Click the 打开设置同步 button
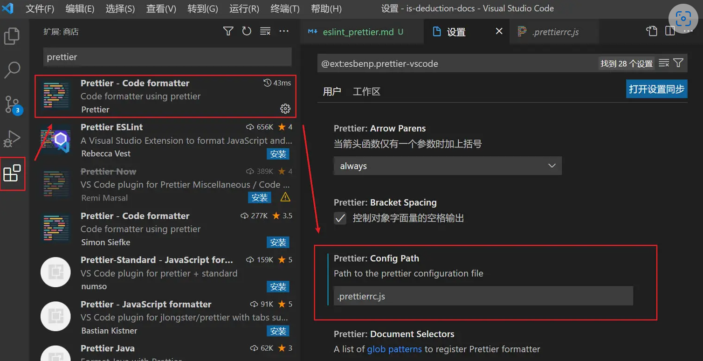The image size is (703, 361). (656, 89)
